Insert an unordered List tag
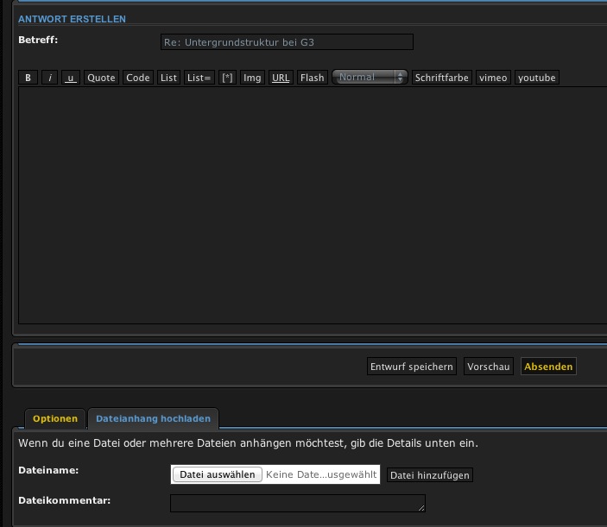Image resolution: width=607 pixels, height=527 pixels. click(168, 78)
